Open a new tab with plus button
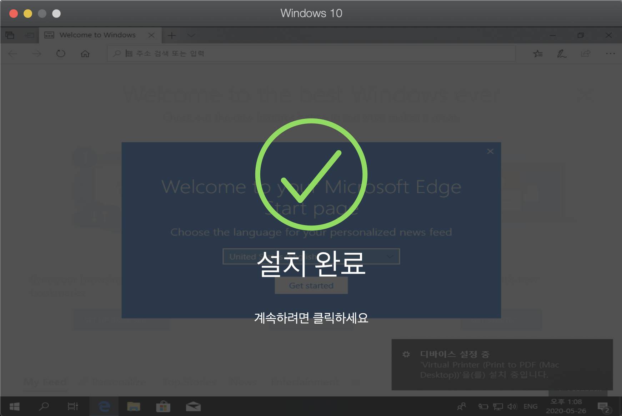Viewport: 622px width, 416px height. coord(172,35)
